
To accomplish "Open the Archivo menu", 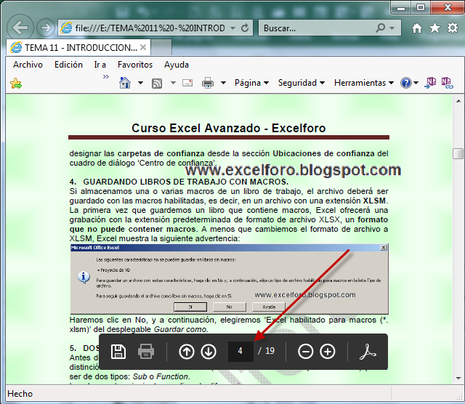I will tap(28, 65).
